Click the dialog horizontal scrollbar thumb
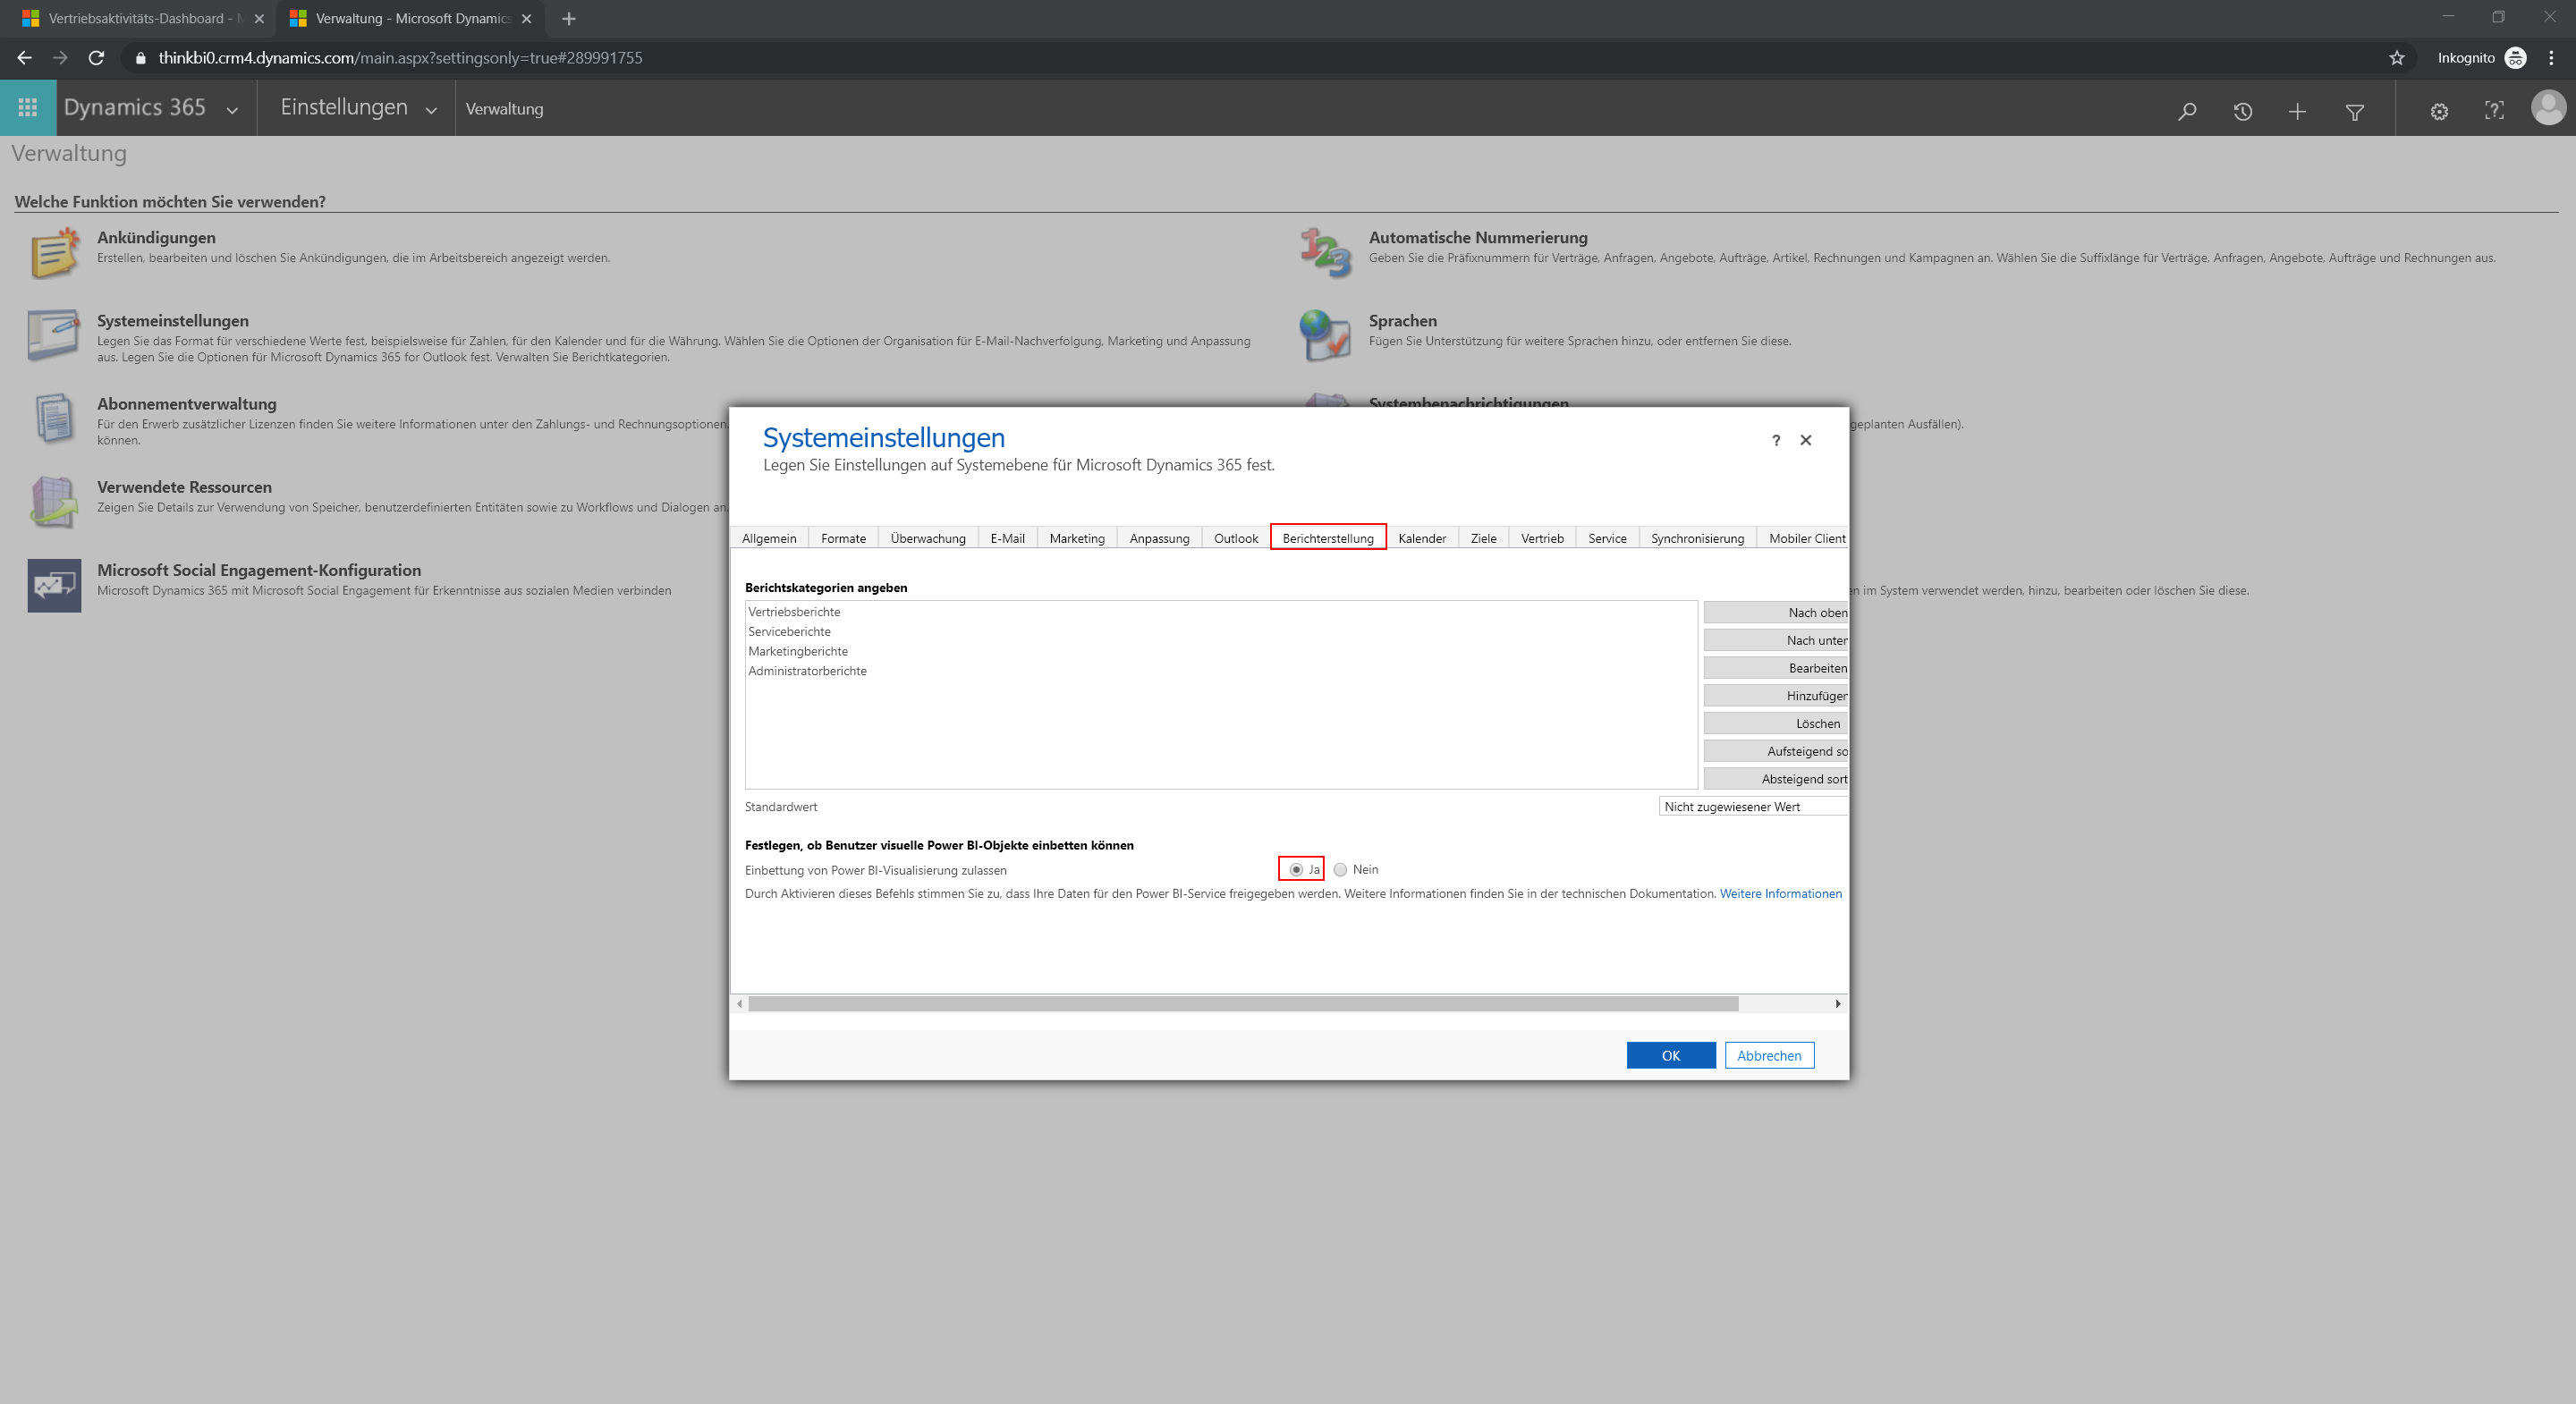Screen dimensions: 2576x1404 1243,1004
